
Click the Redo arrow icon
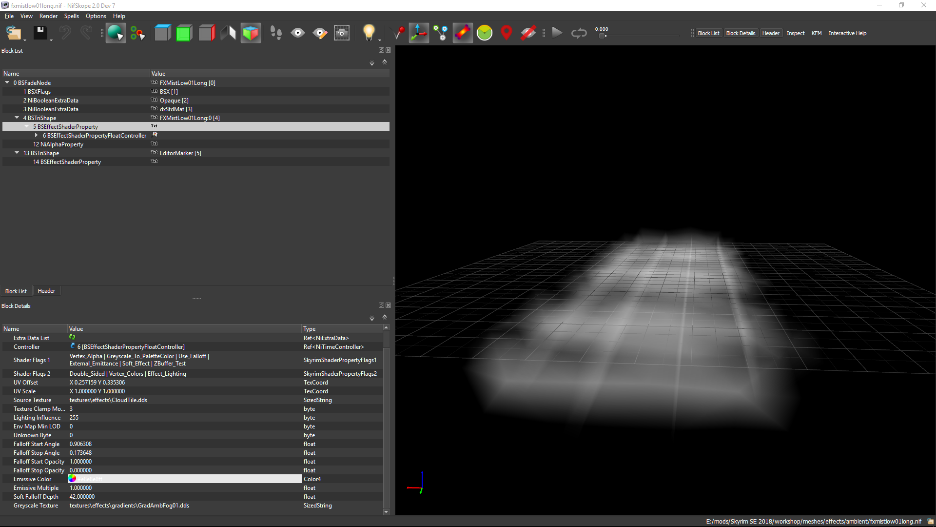tap(86, 33)
